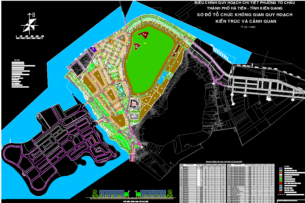The image size is (305, 203).
Task: Select the purple building block near the waterfront
Action: [x=93, y=49]
